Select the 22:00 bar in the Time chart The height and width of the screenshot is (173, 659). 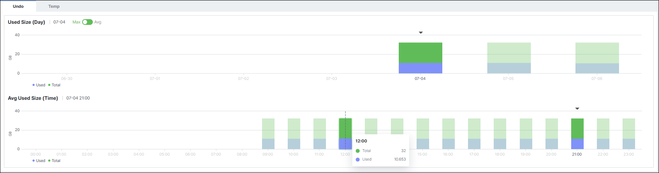[x=603, y=134]
